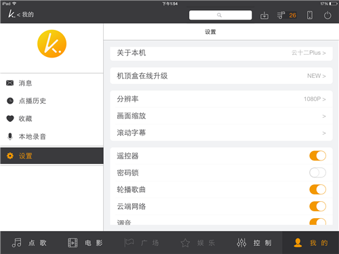Select 设置 in the sidebar
The width and height of the screenshot is (339, 254).
[x=52, y=156]
